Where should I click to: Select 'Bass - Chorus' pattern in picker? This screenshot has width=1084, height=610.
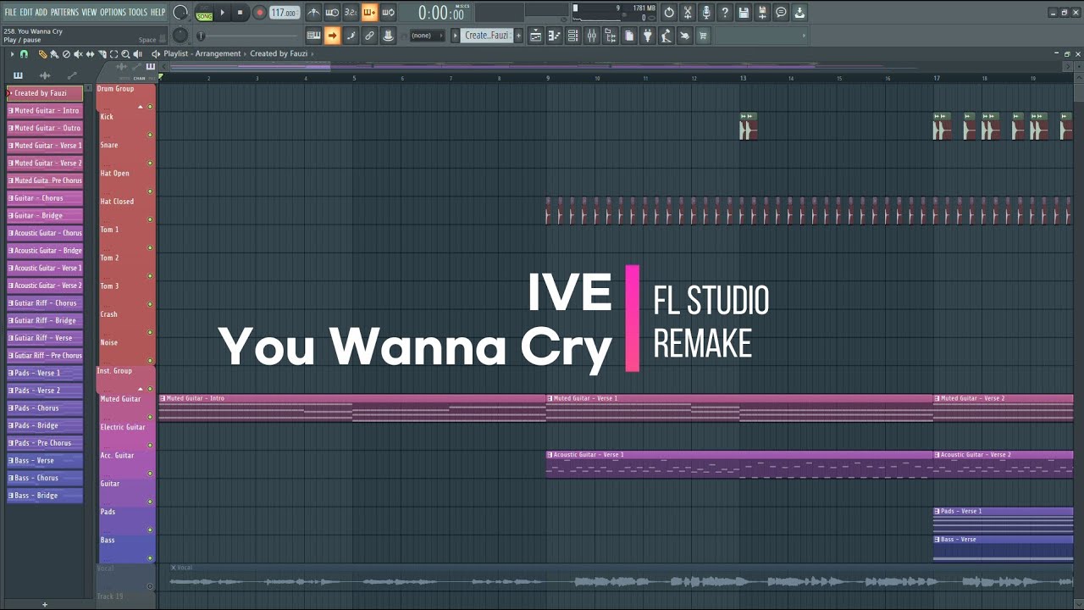(x=45, y=478)
